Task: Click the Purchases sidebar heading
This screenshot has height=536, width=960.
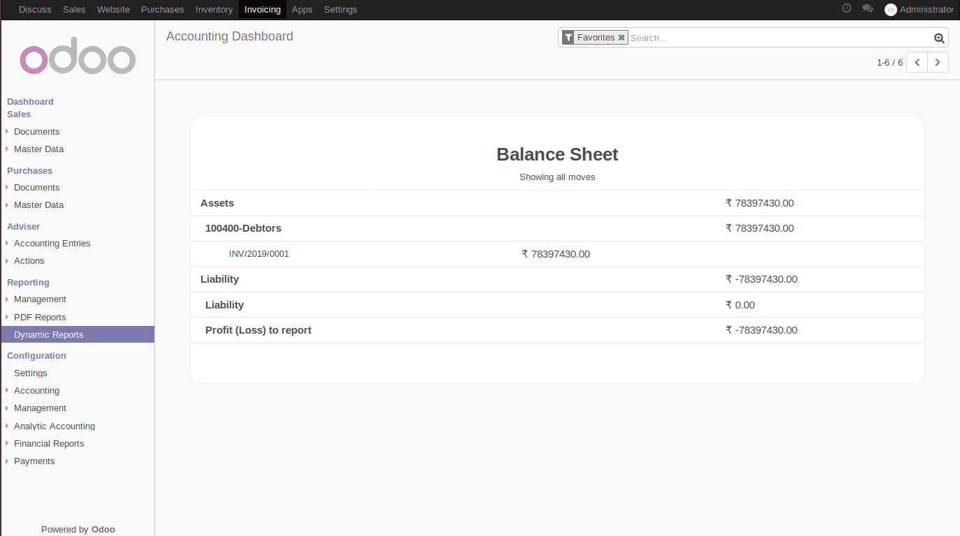Action: [29, 171]
